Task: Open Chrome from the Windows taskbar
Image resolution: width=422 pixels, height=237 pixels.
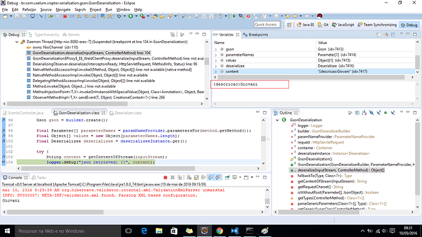Action: tap(220, 231)
